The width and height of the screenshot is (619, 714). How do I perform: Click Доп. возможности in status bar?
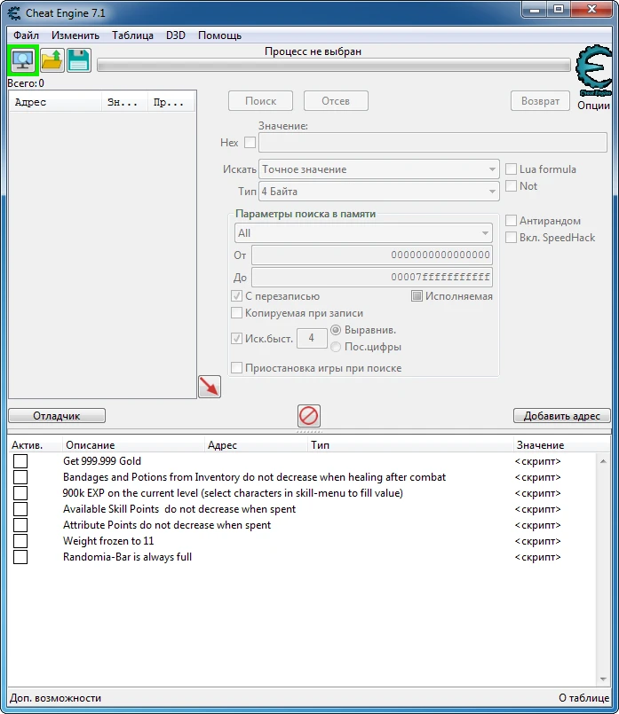point(56,698)
